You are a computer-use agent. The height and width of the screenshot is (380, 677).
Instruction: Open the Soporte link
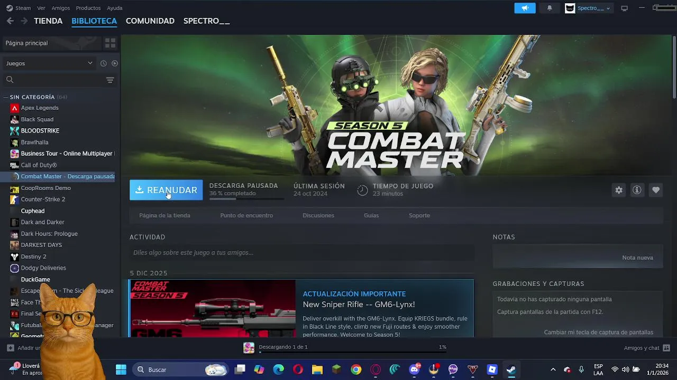tap(419, 215)
